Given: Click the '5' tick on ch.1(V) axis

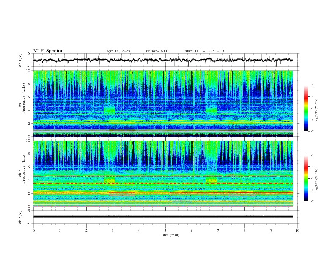Looking at the screenshot, I should coord(29,53).
